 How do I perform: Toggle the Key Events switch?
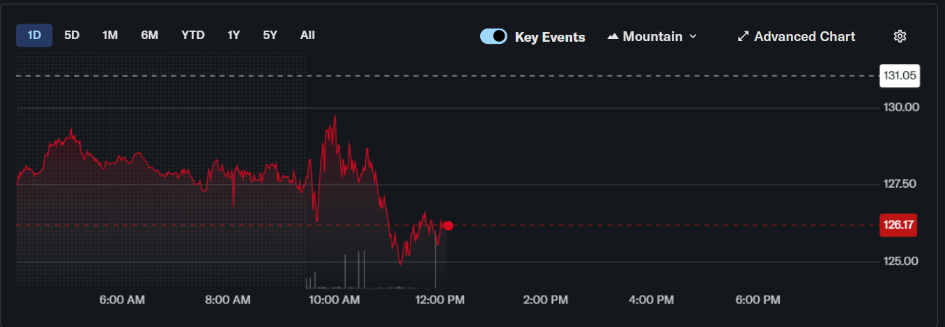(493, 36)
